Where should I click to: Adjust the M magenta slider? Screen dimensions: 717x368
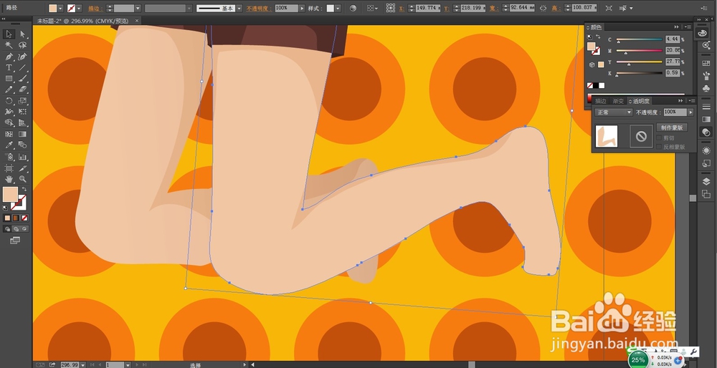tap(640, 51)
